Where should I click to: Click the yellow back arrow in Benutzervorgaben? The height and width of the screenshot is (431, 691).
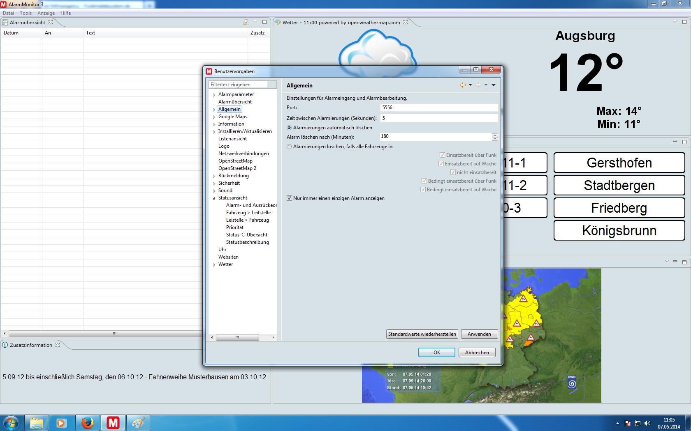(463, 85)
